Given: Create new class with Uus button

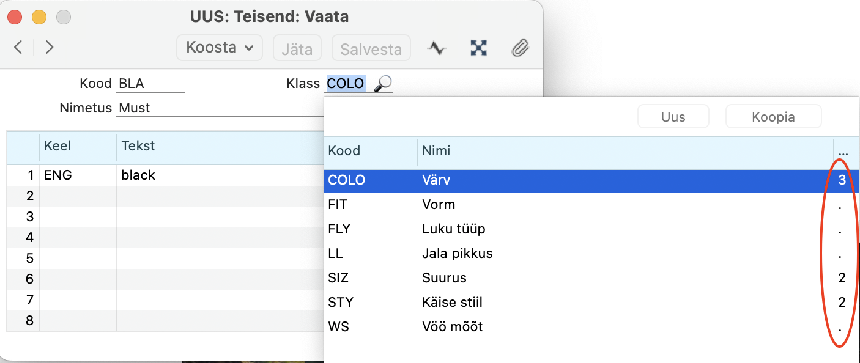Looking at the screenshot, I should pyautogui.click(x=673, y=116).
